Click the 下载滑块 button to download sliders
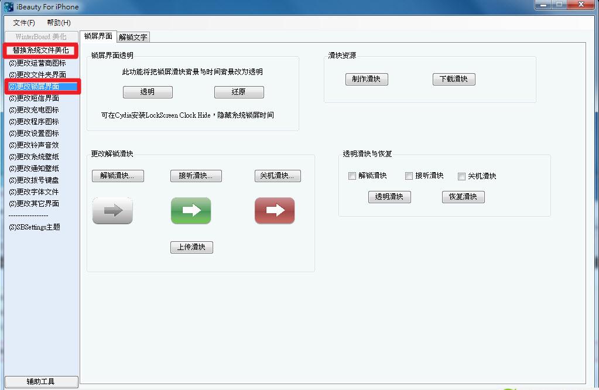 pyautogui.click(x=454, y=78)
